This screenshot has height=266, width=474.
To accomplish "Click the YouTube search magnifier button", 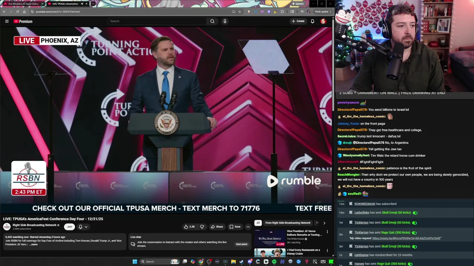I will pos(212,21).
